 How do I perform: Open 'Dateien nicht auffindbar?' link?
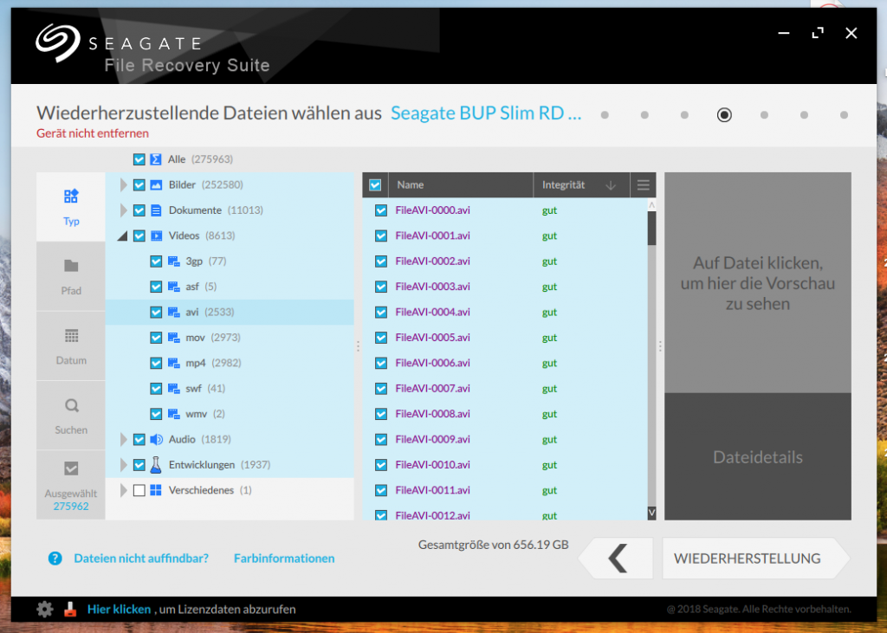point(141,559)
